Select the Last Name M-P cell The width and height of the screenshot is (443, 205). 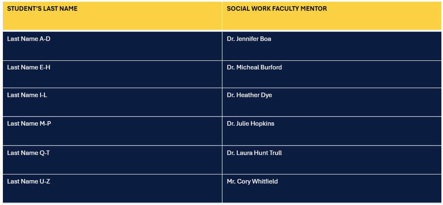pos(112,131)
